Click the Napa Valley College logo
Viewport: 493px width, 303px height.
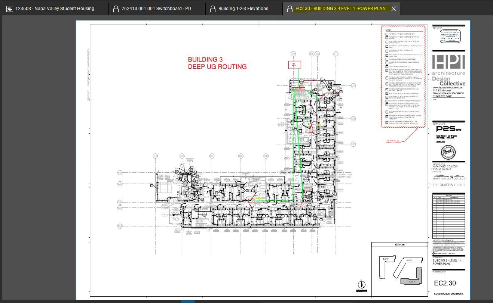(448, 178)
